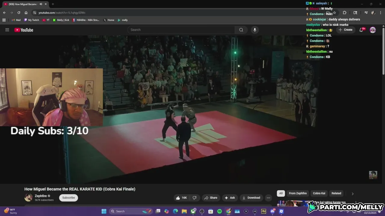The height and width of the screenshot is (216, 385).
Task: Click the Download button
Action: pos(251,198)
